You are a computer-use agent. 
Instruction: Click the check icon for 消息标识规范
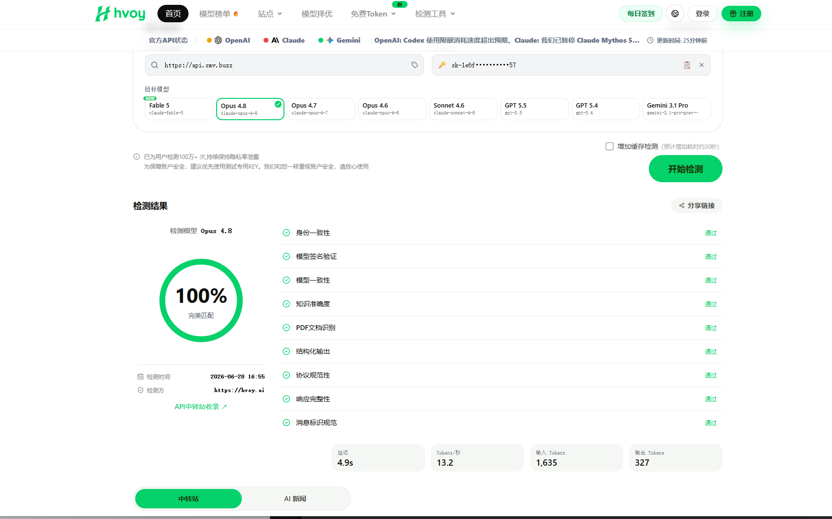click(286, 423)
